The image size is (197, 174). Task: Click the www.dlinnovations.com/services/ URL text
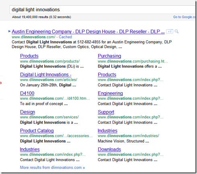coord(49,117)
